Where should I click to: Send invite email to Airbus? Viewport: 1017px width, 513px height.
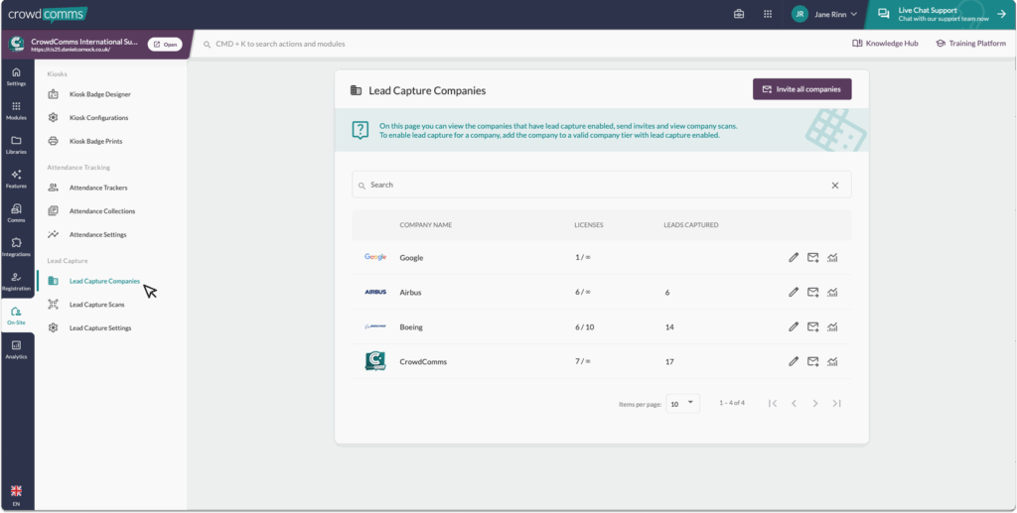coord(812,292)
